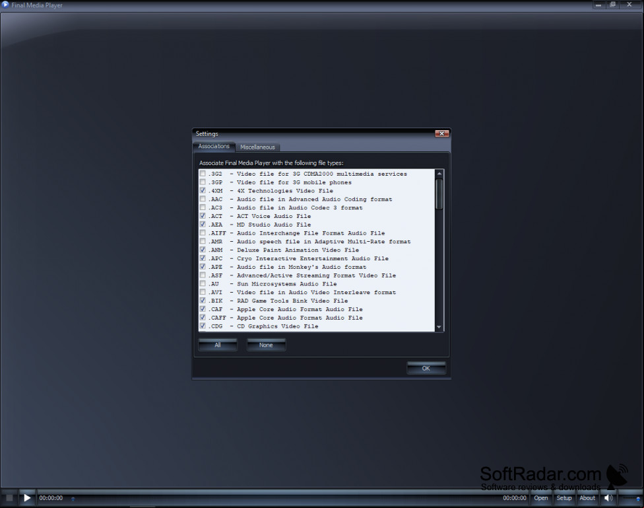Screen dimensions: 644x508
Task: Enable the .3G2 file association checkbox
Action: [x=203, y=174]
